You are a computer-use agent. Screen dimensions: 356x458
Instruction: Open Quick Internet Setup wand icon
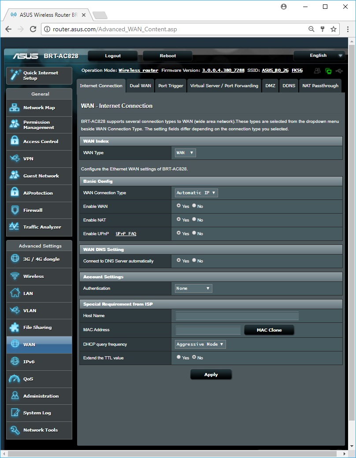[15, 75]
